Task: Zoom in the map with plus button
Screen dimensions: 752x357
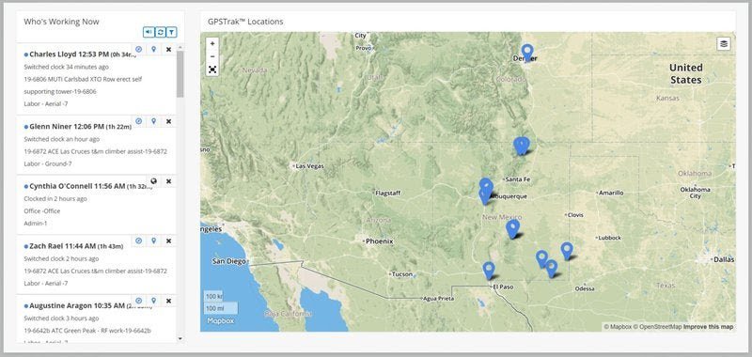Action: point(212,43)
